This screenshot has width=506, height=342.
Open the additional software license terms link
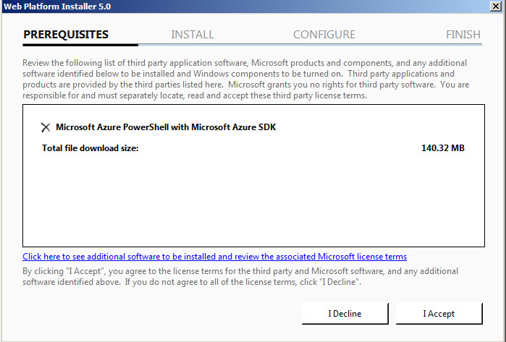pyautogui.click(x=214, y=257)
